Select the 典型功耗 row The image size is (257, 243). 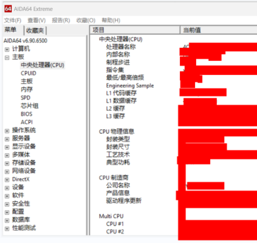pos(118,162)
